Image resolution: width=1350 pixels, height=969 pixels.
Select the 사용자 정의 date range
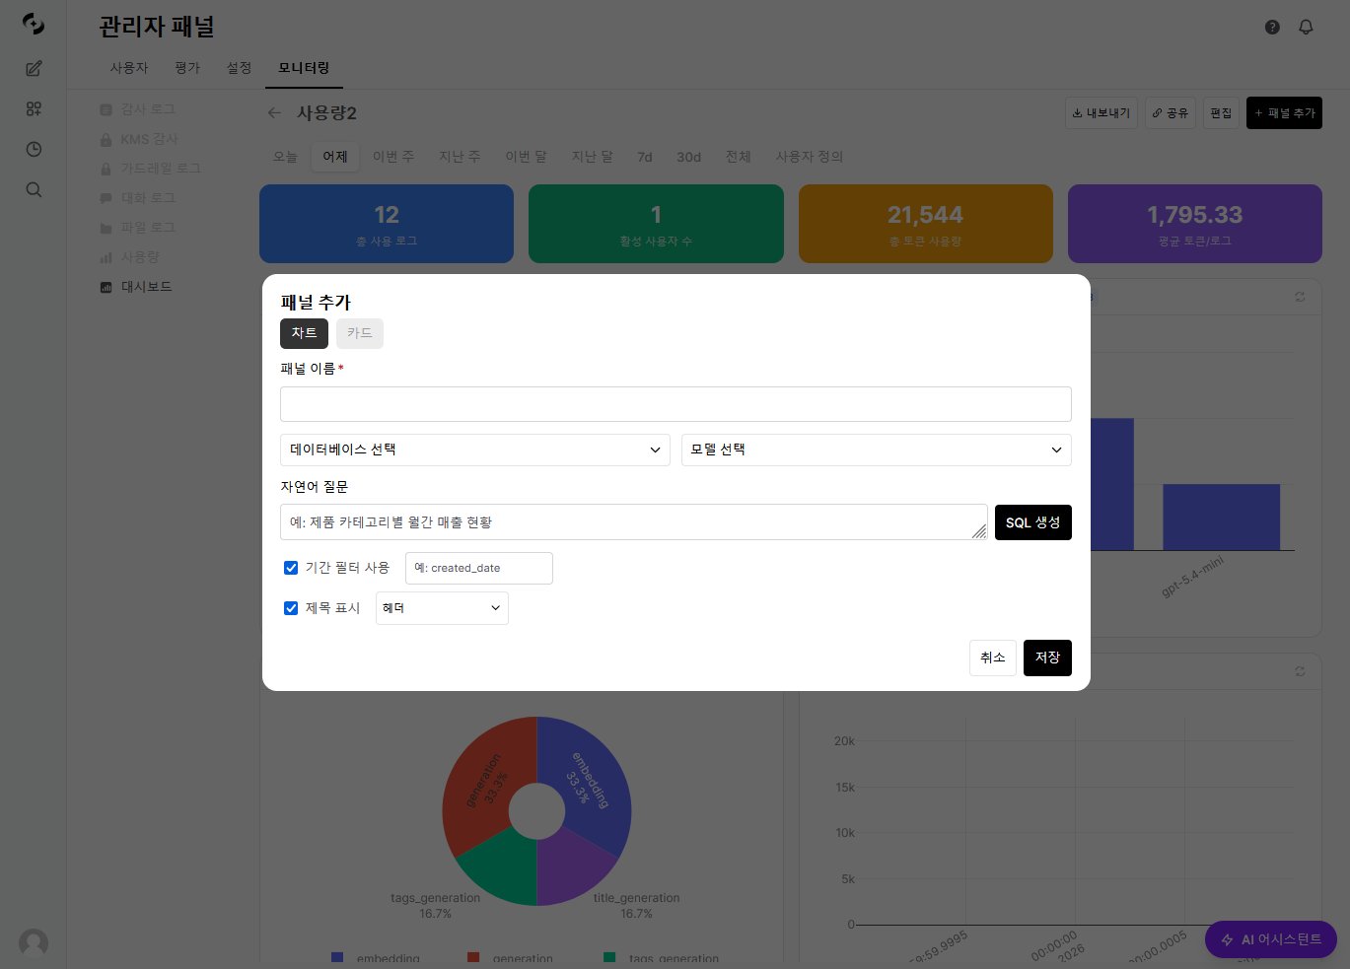pos(809,157)
